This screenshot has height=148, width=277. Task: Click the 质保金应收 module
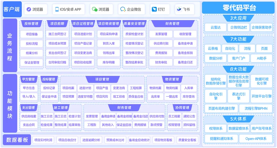click(x=136, y=96)
